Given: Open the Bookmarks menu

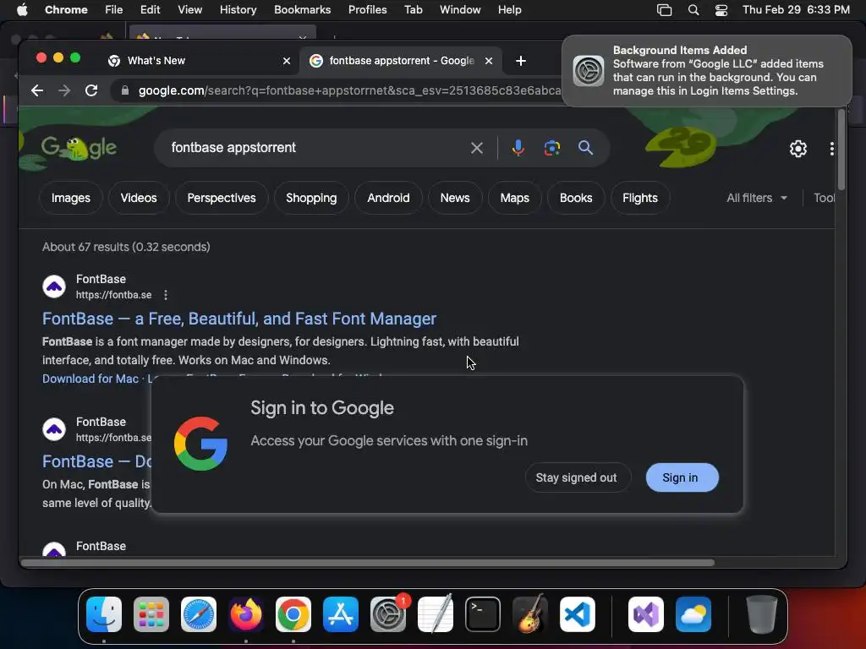Looking at the screenshot, I should (x=302, y=10).
